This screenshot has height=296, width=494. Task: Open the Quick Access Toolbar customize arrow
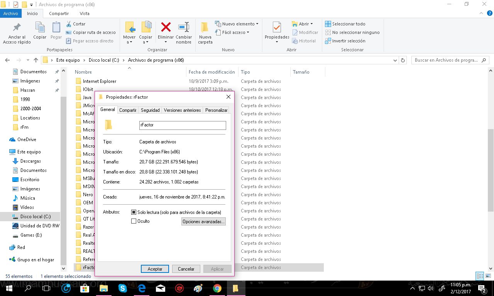[31, 5]
